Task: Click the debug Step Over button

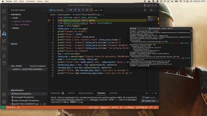Action: [x=75, y=10]
